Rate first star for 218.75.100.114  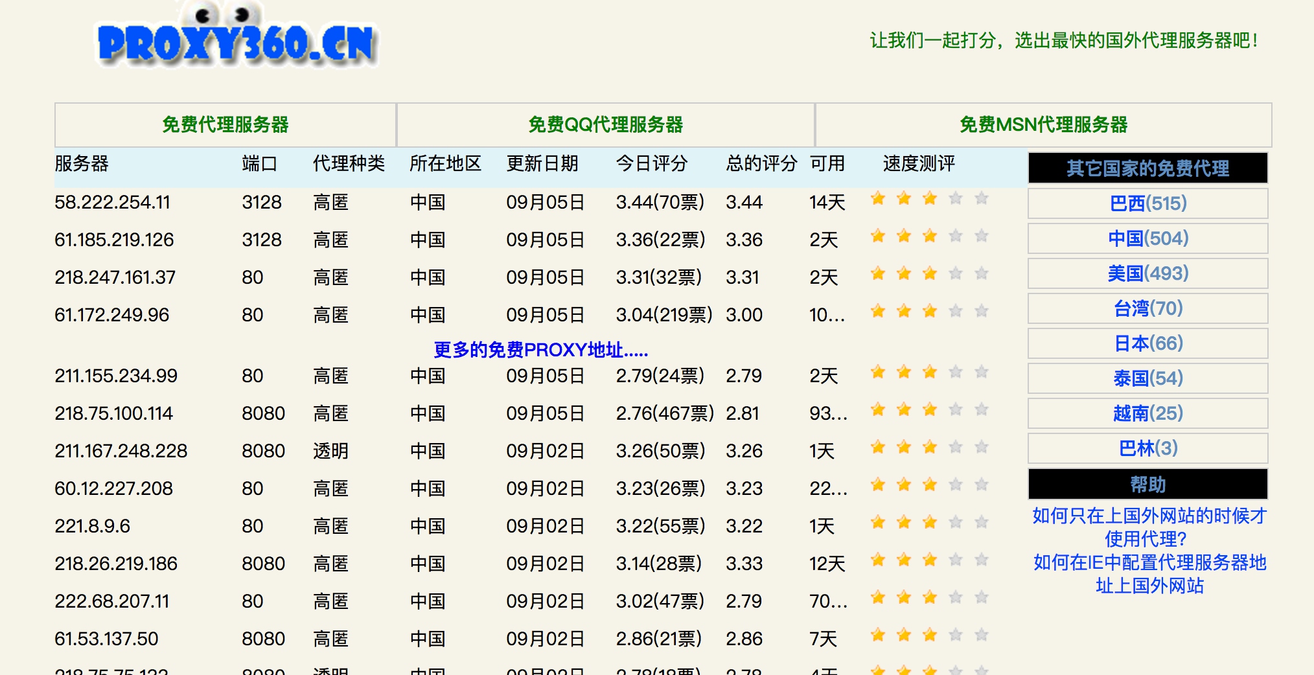(878, 409)
